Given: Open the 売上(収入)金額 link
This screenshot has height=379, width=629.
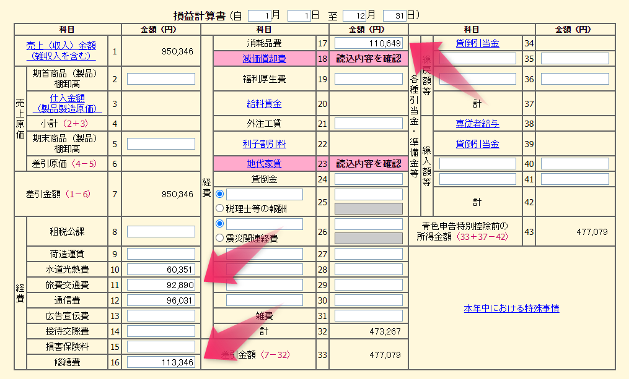Looking at the screenshot, I should [x=61, y=51].
